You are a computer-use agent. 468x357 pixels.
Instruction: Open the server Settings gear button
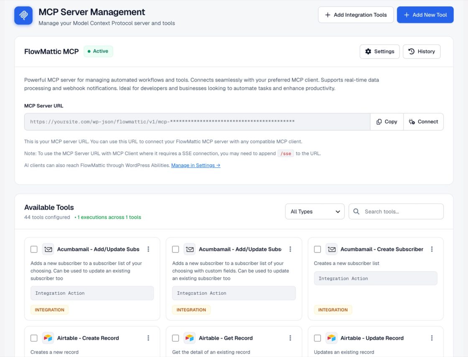pyautogui.click(x=379, y=51)
